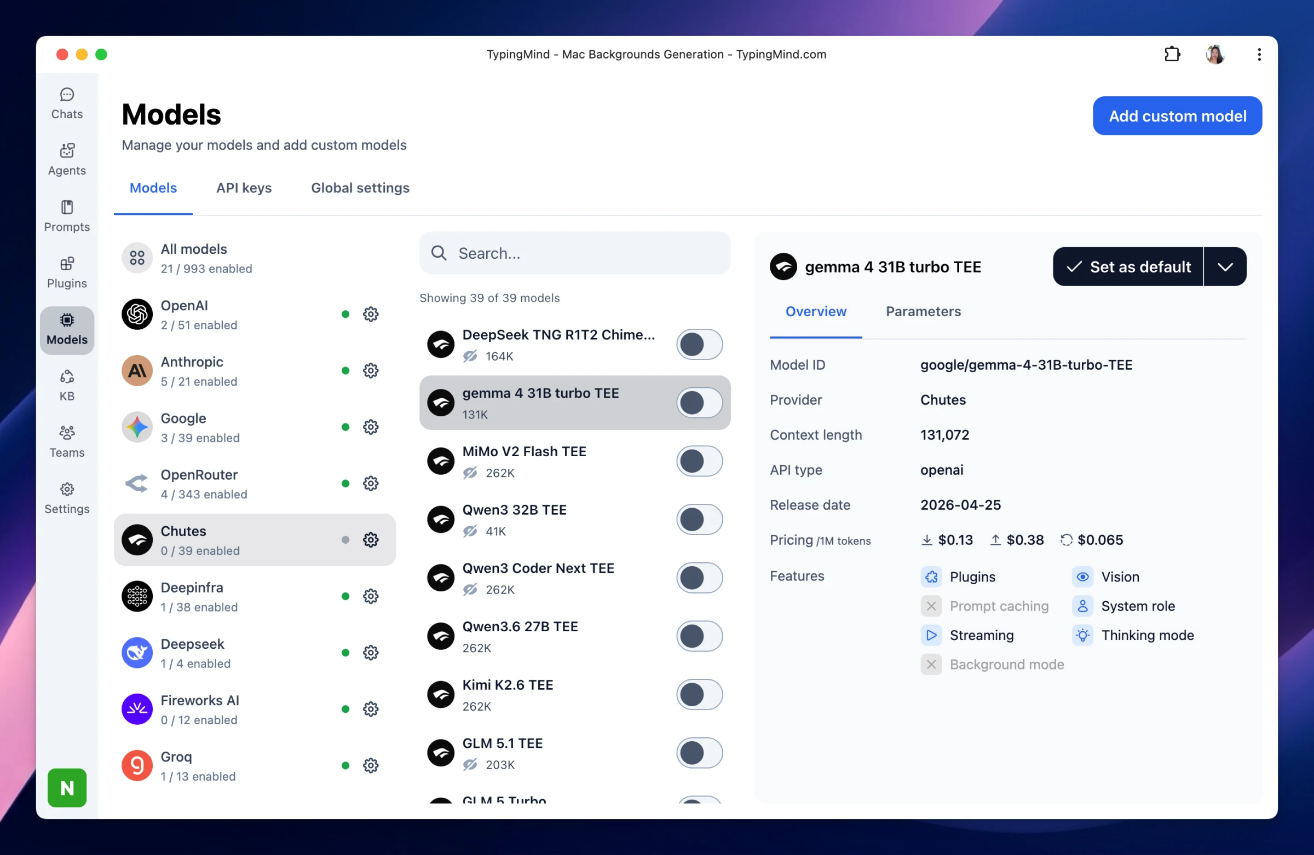The width and height of the screenshot is (1314, 855).
Task: Open Plugins from the sidebar
Action: 67,272
